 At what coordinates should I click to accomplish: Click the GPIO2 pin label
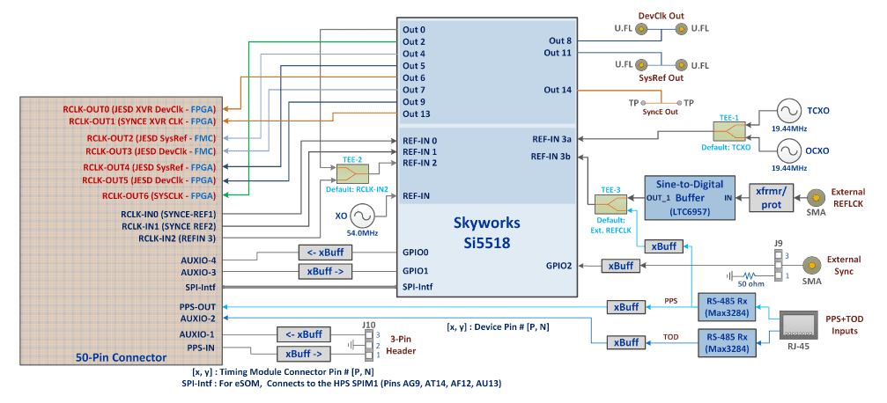click(559, 265)
